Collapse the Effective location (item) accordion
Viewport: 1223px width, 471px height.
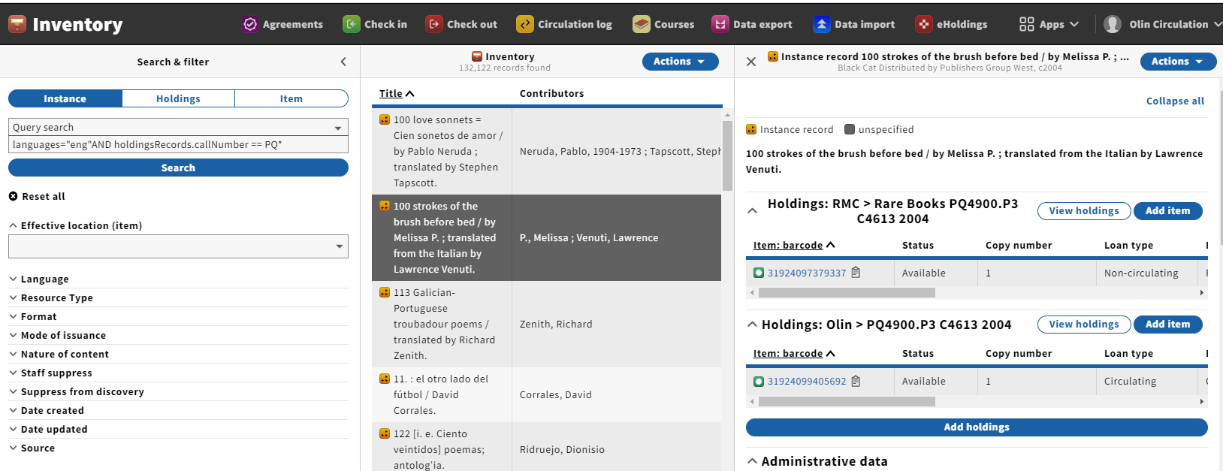pos(75,225)
